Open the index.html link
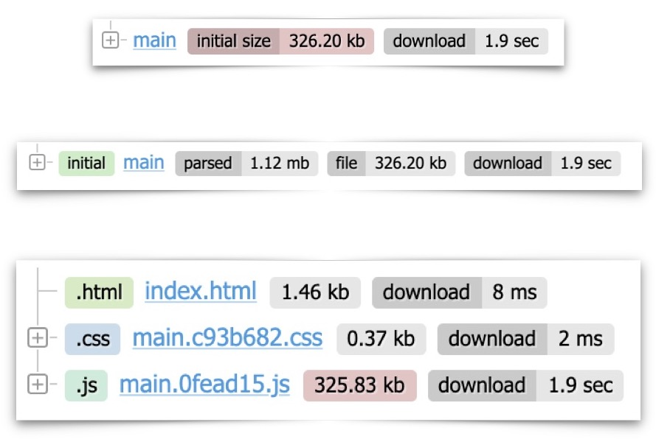656x439 pixels. (201, 292)
